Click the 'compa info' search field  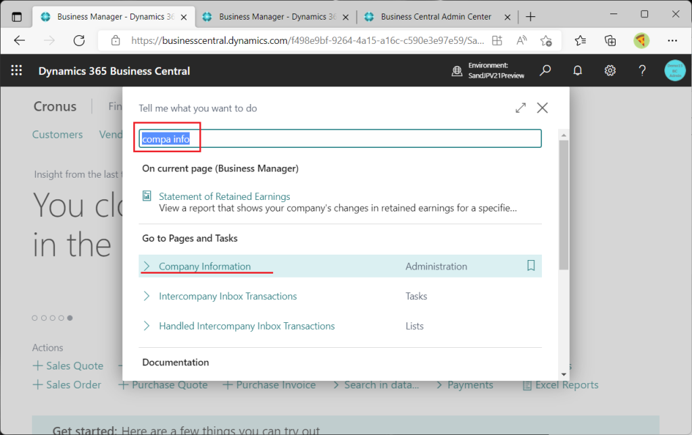click(340, 138)
